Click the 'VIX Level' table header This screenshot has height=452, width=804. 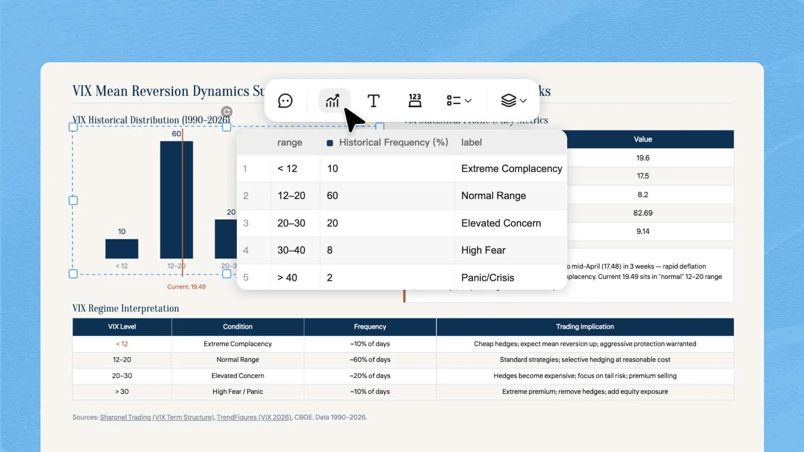tap(122, 326)
